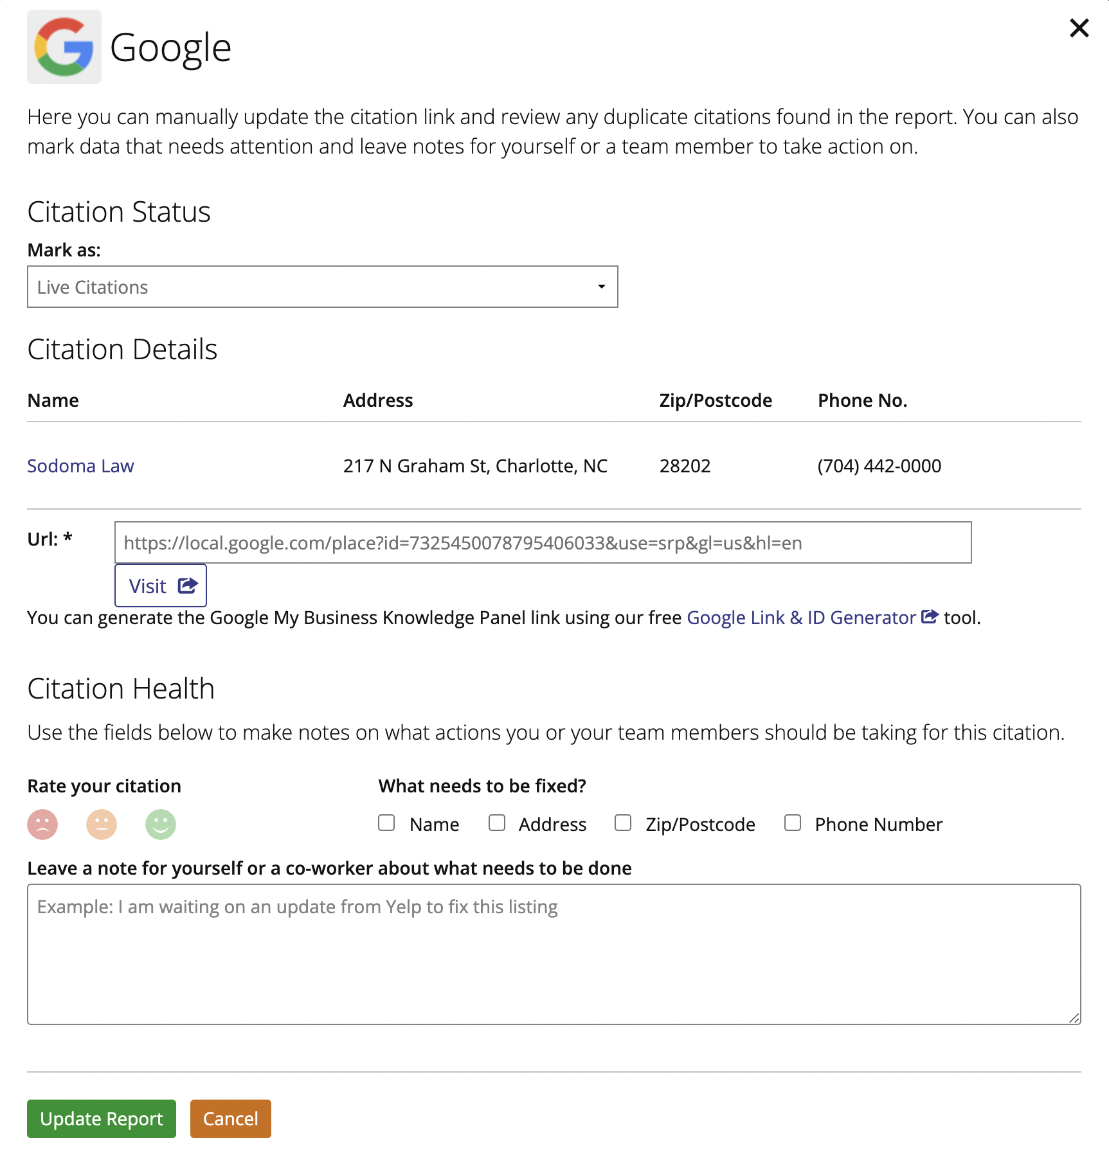Click the Name column header
1109x1151 pixels.
53,400
